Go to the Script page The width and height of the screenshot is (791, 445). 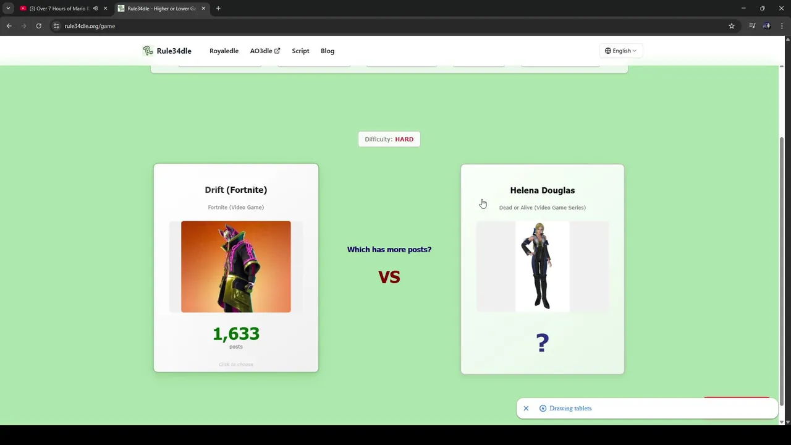click(300, 51)
